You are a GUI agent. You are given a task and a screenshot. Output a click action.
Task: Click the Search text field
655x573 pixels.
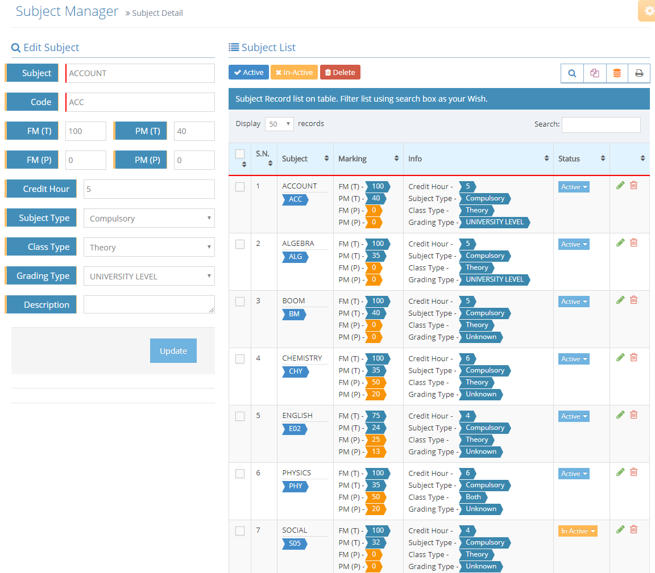[601, 124]
